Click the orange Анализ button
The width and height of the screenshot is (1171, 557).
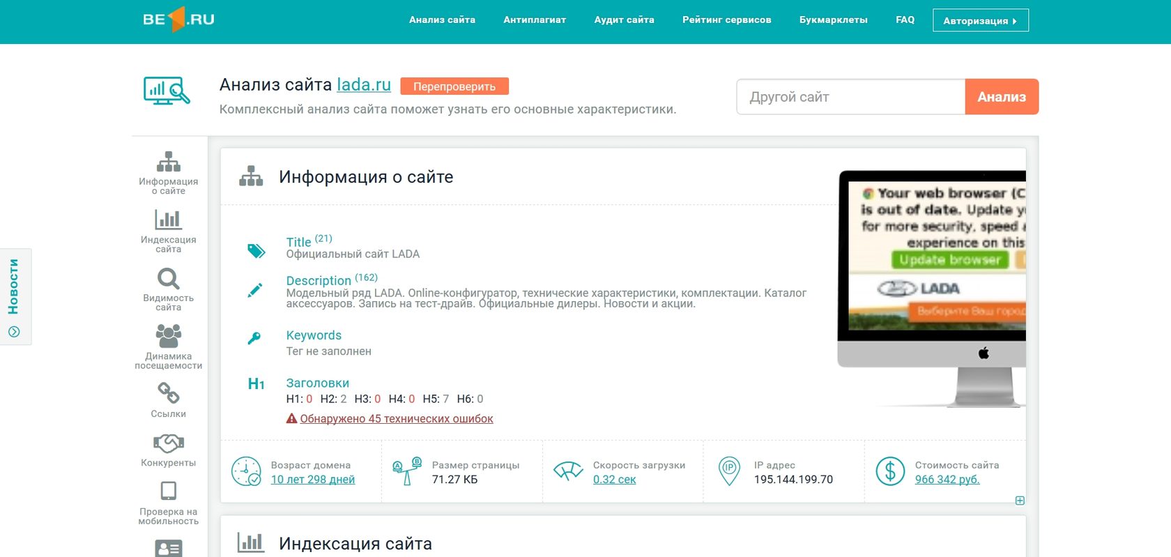click(1002, 97)
